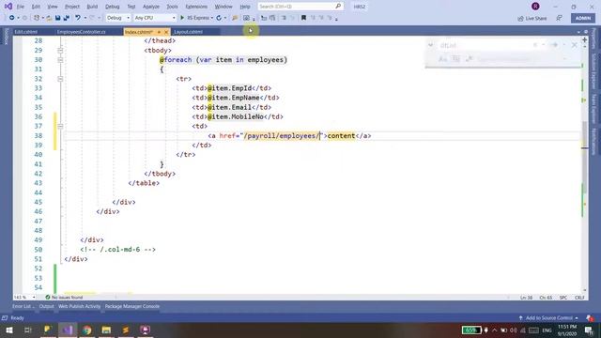
Task: Click the Live Share button label
Action: [536, 19]
